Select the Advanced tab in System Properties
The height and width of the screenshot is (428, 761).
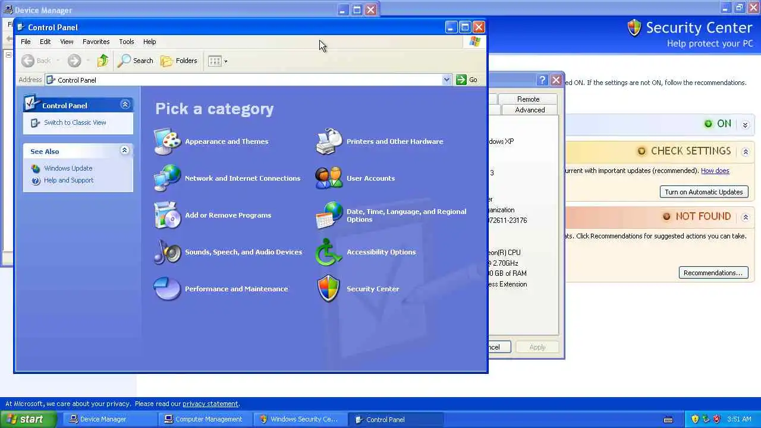(x=530, y=110)
